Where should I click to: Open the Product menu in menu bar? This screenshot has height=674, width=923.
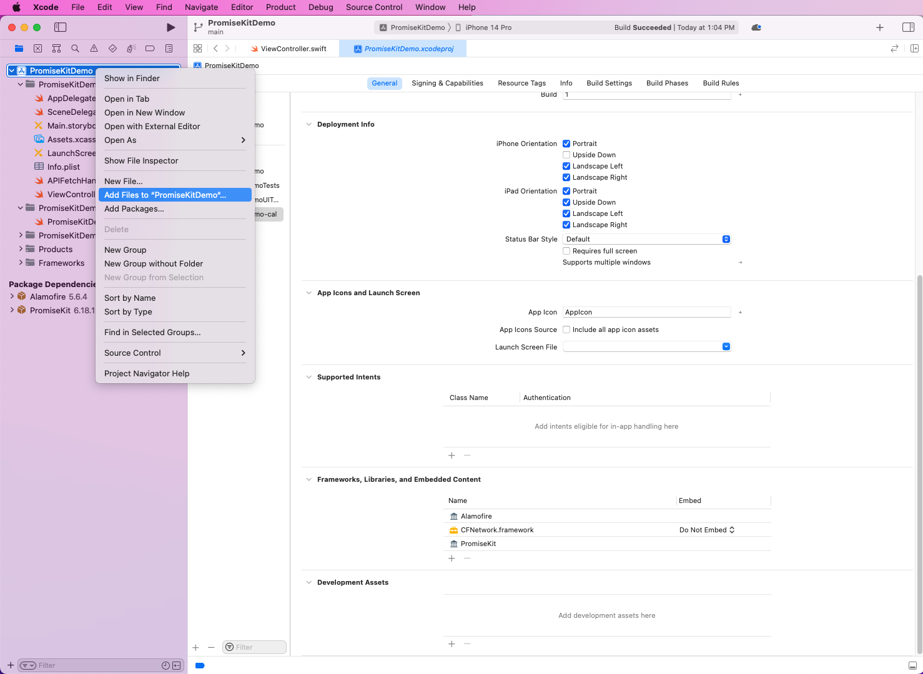(x=280, y=7)
